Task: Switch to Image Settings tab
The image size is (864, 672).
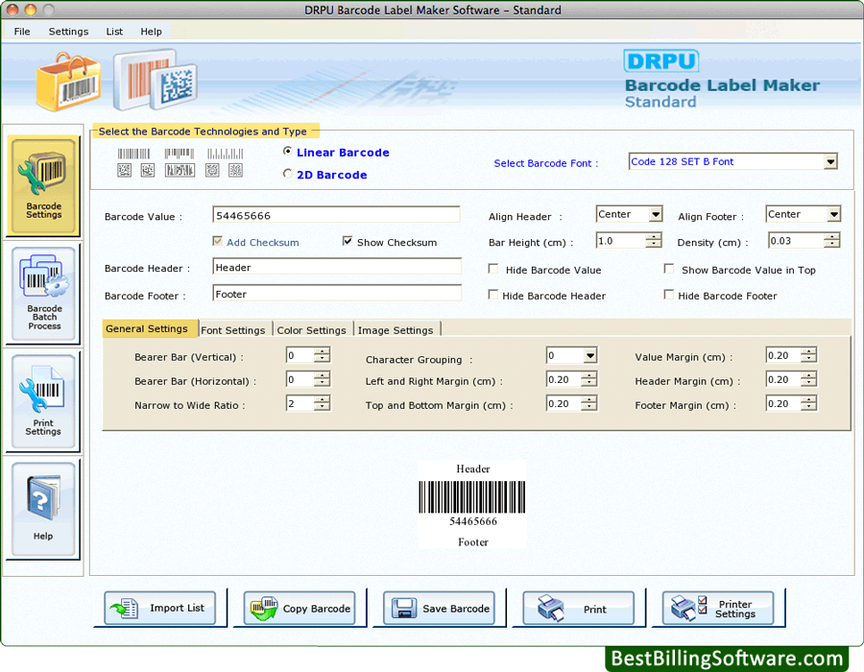Action: pyautogui.click(x=396, y=330)
